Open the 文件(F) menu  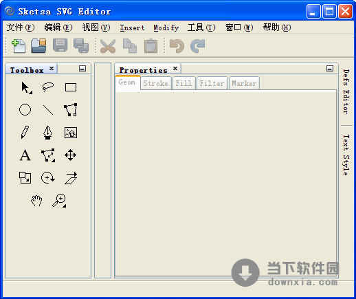pos(21,27)
